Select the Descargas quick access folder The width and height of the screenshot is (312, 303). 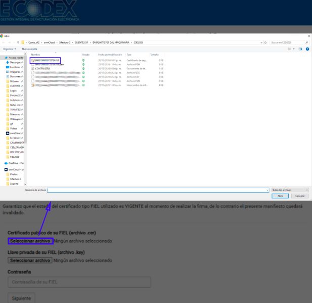coord(15,62)
